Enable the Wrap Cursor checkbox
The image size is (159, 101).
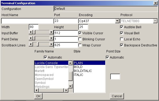click(80, 45)
